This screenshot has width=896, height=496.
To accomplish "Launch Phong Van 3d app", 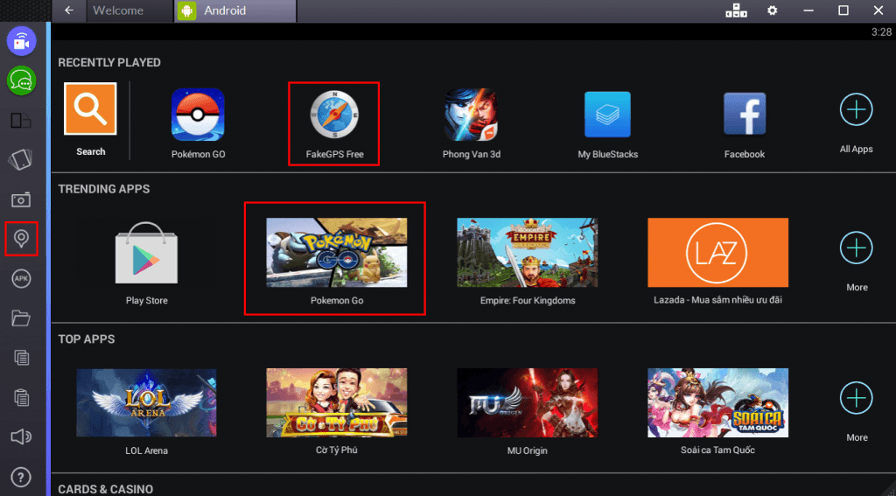I will (472, 115).
